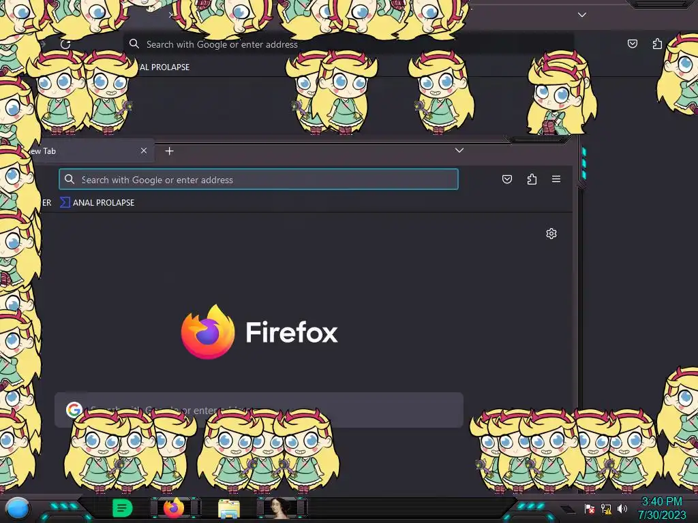The width and height of the screenshot is (698, 523).
Task: Open the green notes app on taskbar
Action: click(x=122, y=508)
